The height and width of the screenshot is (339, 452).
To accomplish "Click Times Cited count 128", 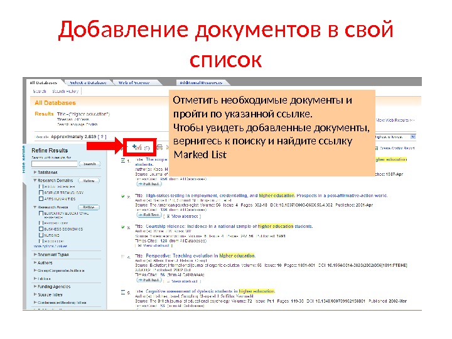I will point(163,240).
